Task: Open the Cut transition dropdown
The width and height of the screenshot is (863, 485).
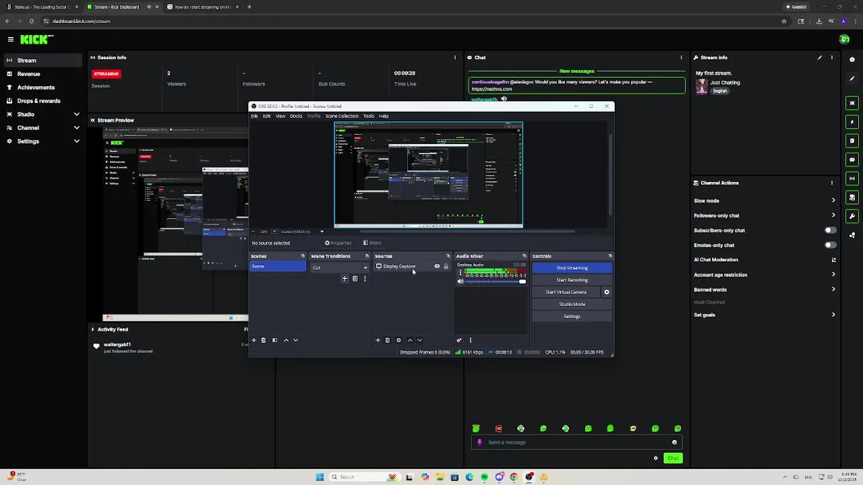Action: click(340, 267)
